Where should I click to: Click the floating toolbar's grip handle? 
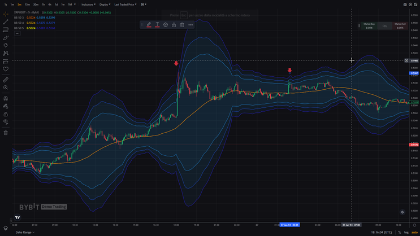142,25
